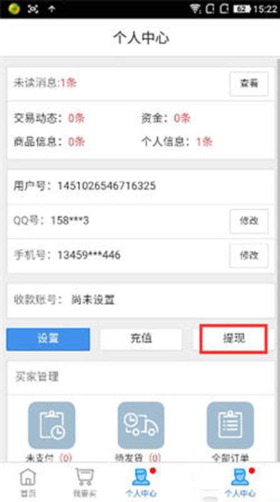Tap the 提现 withdraw button

point(233,339)
